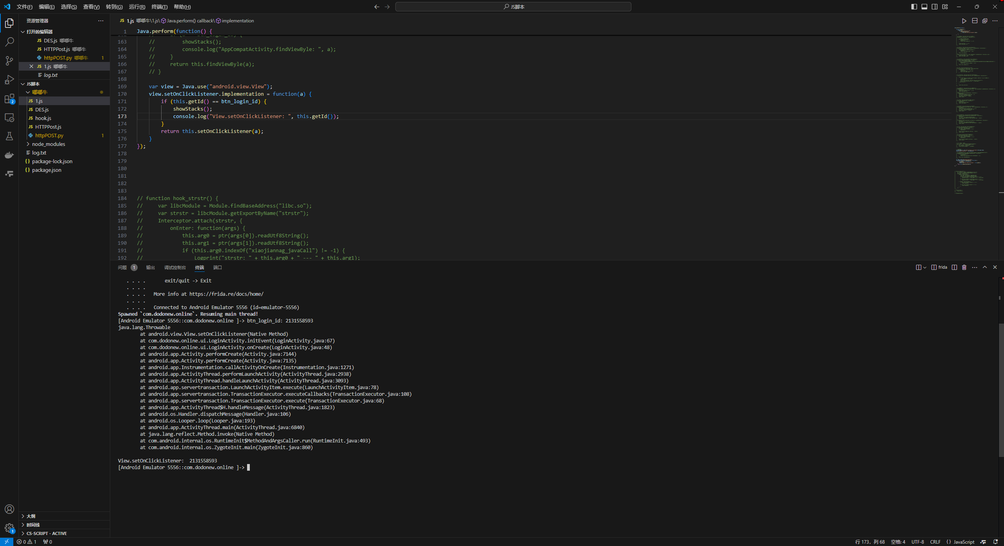Screen dimensions: 1004x546
Task: Toggle the secondary side bar layout button
Action: pos(935,7)
